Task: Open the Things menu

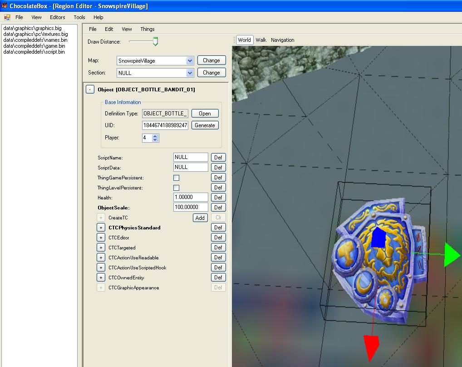Action: [x=147, y=29]
